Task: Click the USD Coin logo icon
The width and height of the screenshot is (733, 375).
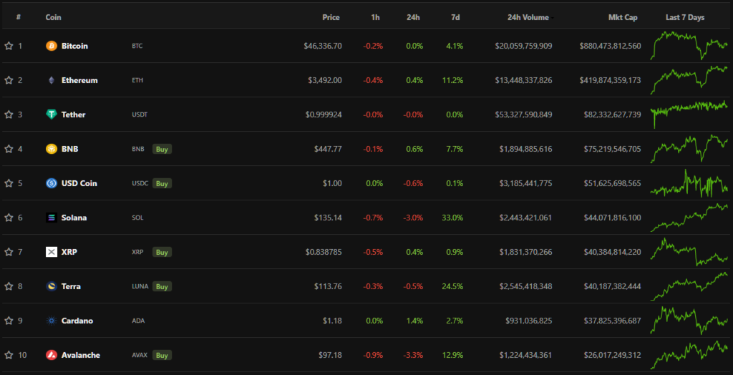Action: coord(52,183)
